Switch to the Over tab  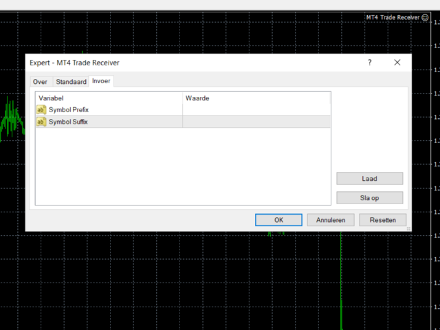click(x=40, y=82)
